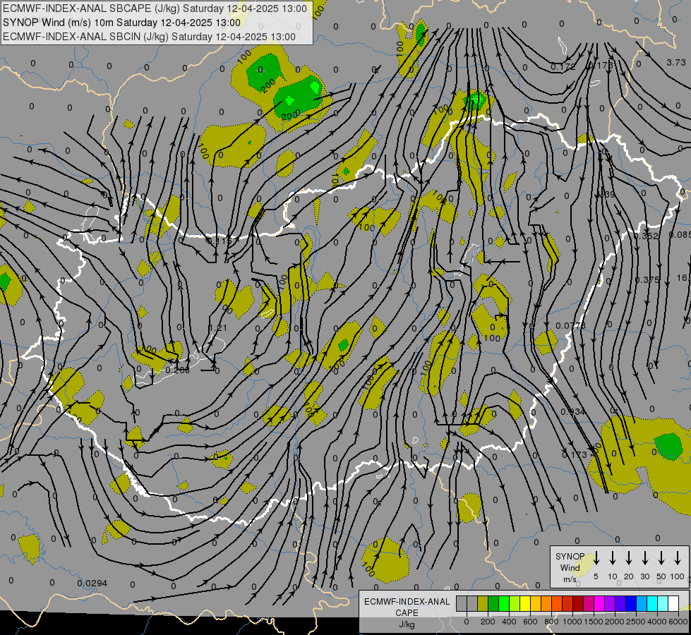Click the 0.0776 value on the map
Screen dimensions: 691x635
pos(571,326)
